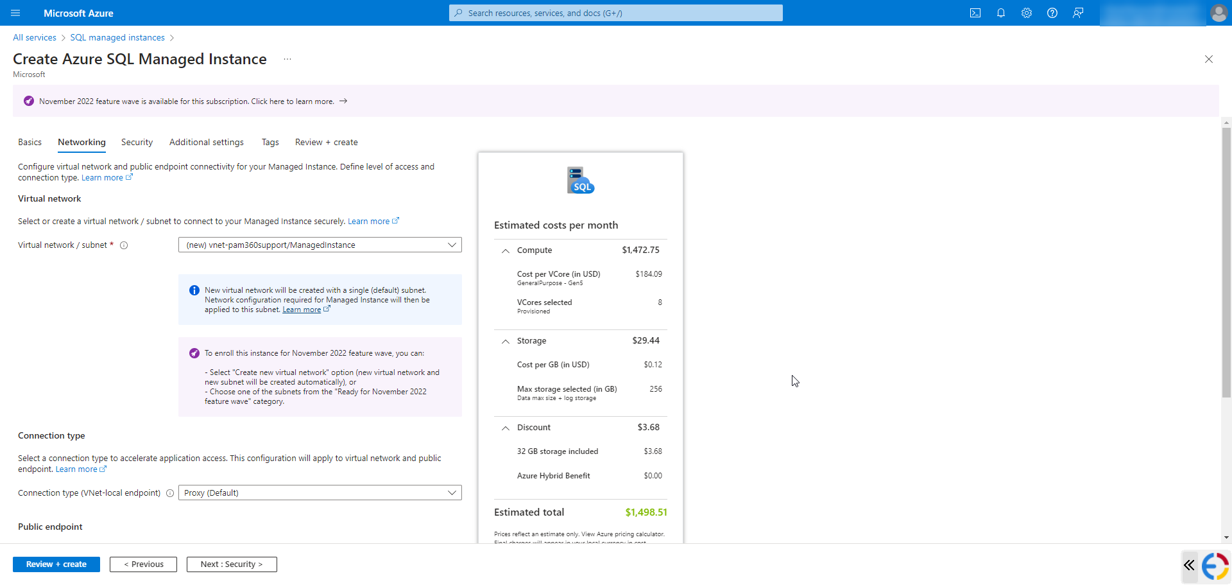
Task: Collapse the right context pane with the double-chevron
Action: click(1189, 566)
